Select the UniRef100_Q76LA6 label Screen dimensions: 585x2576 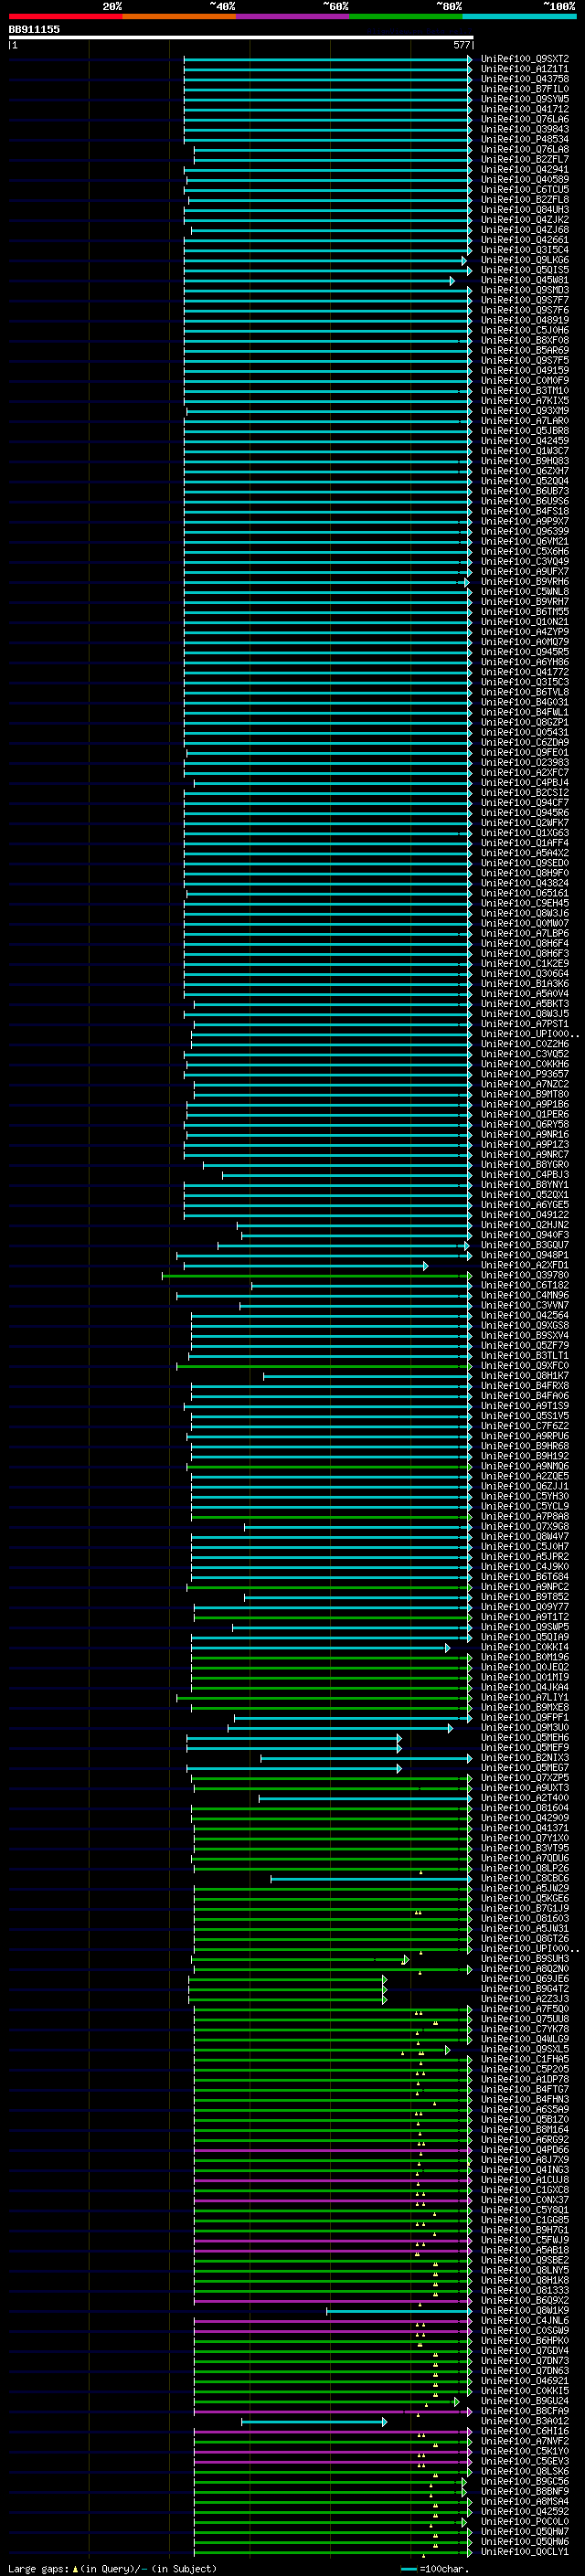pyautogui.click(x=525, y=119)
